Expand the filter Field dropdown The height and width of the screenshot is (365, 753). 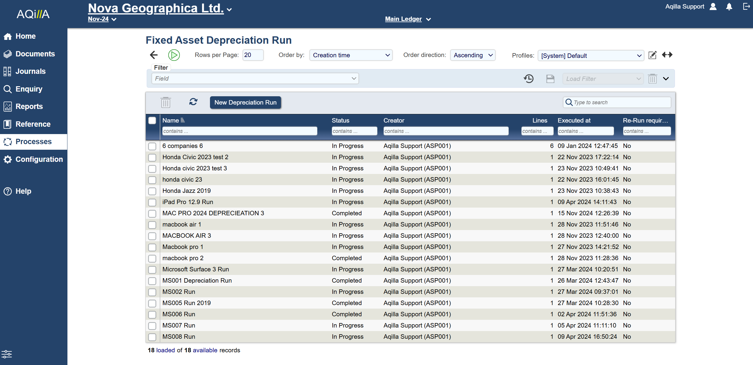tap(255, 79)
